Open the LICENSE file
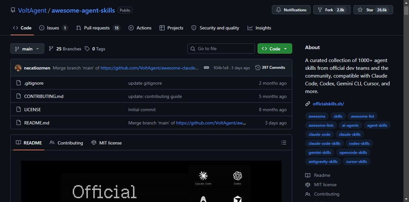 tap(32, 110)
